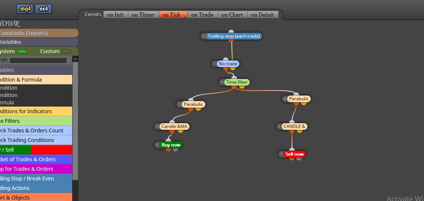The width and height of the screenshot is (424, 201).
Task: Click Time filter block's input connector
Action: [x=234, y=78]
